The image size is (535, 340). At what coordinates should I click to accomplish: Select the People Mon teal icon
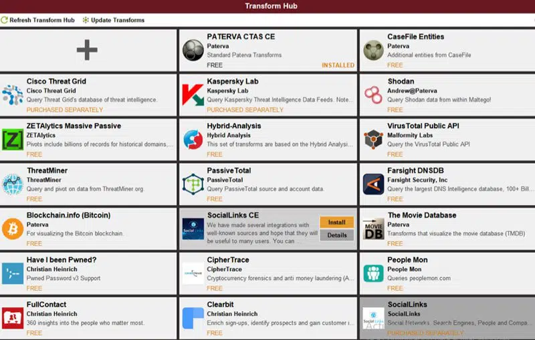[x=373, y=273]
